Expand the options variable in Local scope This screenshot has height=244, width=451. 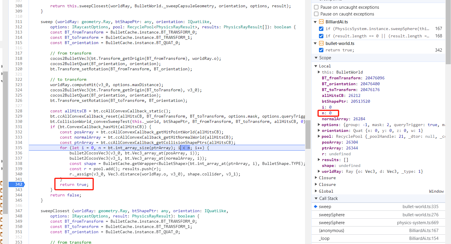(x=319, y=125)
